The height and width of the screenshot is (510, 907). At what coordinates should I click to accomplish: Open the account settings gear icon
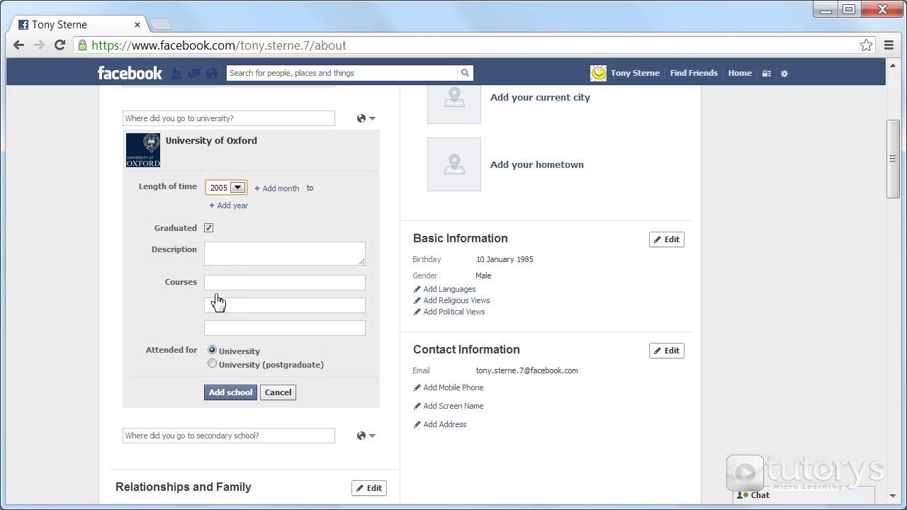[x=784, y=73]
